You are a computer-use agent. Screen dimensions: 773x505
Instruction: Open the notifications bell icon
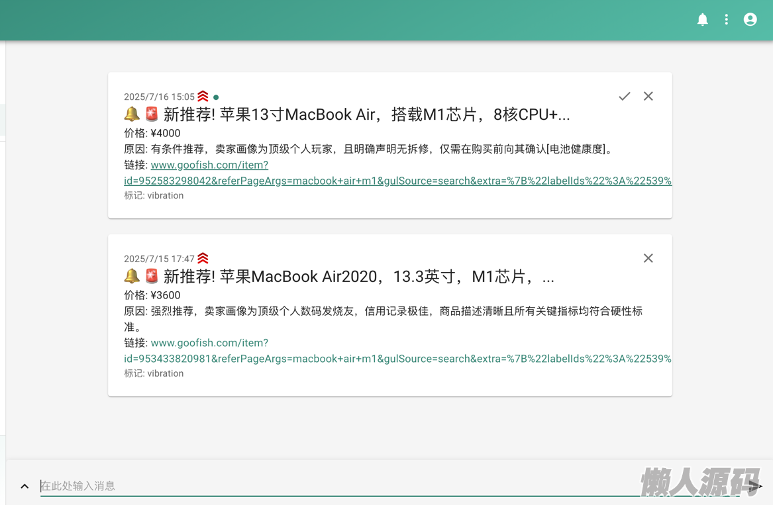(703, 19)
